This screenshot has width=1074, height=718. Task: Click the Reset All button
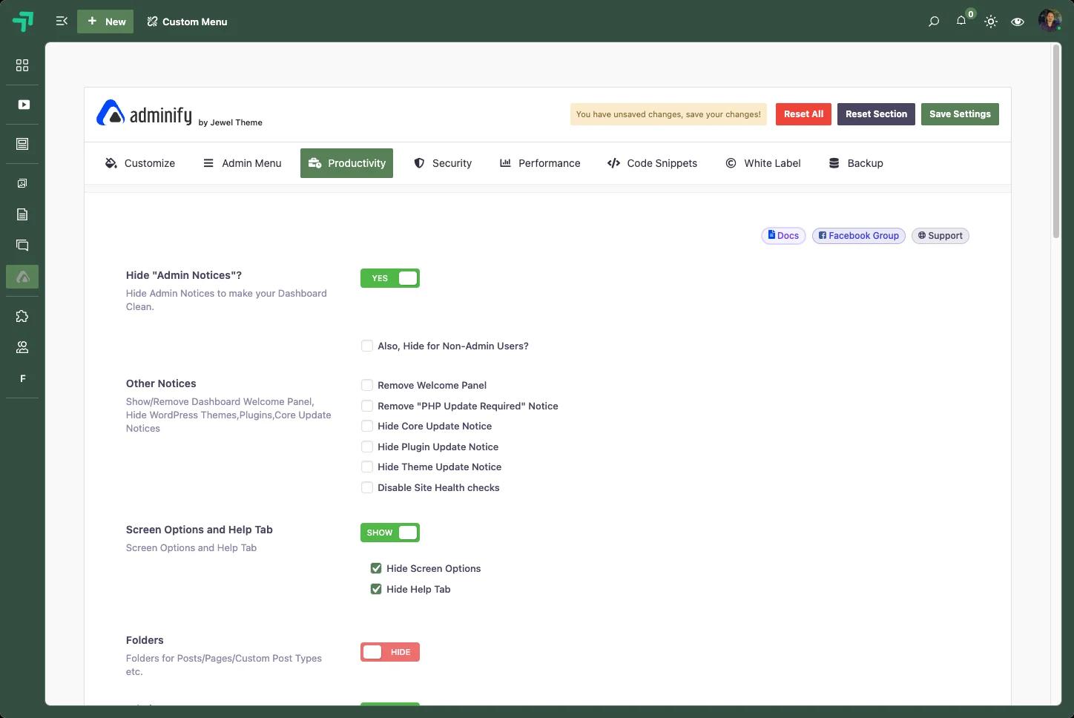(x=803, y=114)
